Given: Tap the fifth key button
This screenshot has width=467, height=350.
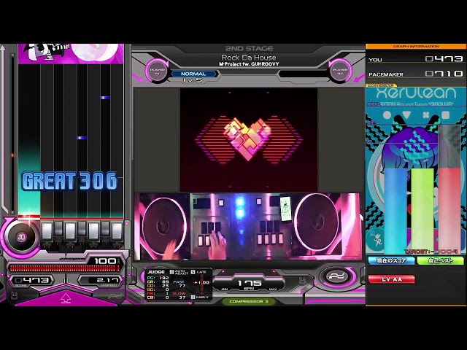Looking at the screenshot, I should pos(93,231).
